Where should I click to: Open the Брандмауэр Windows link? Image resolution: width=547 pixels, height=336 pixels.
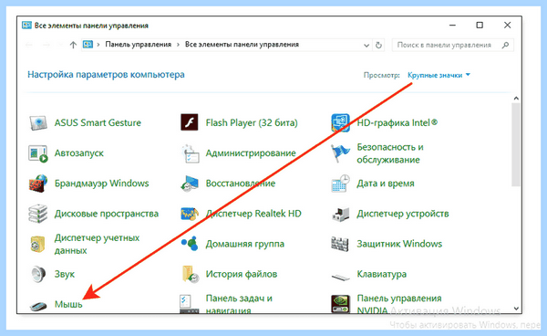tap(101, 184)
